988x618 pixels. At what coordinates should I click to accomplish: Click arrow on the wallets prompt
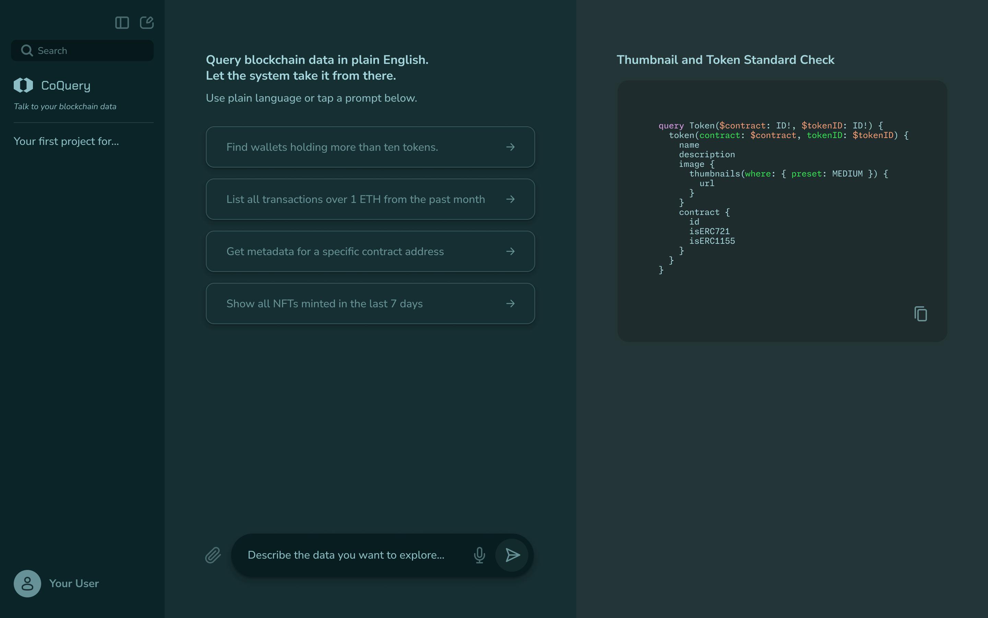510,147
